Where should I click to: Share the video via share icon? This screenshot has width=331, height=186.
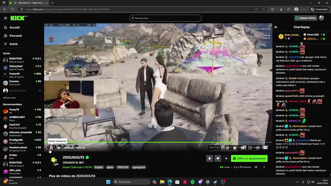256,167
